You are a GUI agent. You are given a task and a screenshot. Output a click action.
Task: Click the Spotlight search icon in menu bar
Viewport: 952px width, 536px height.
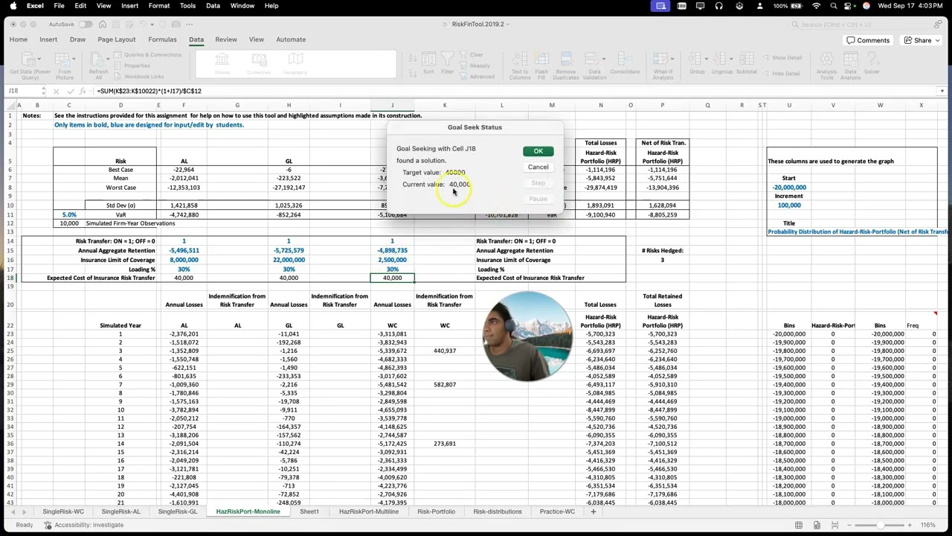point(834,6)
